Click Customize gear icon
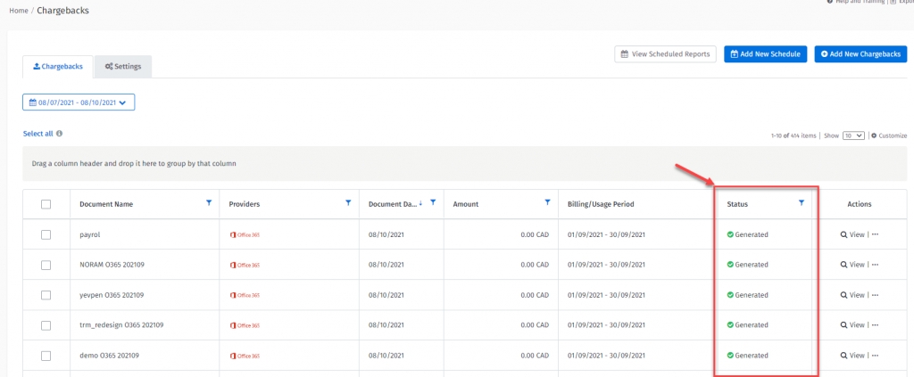Screen dimensions: 914x377 pos(874,135)
